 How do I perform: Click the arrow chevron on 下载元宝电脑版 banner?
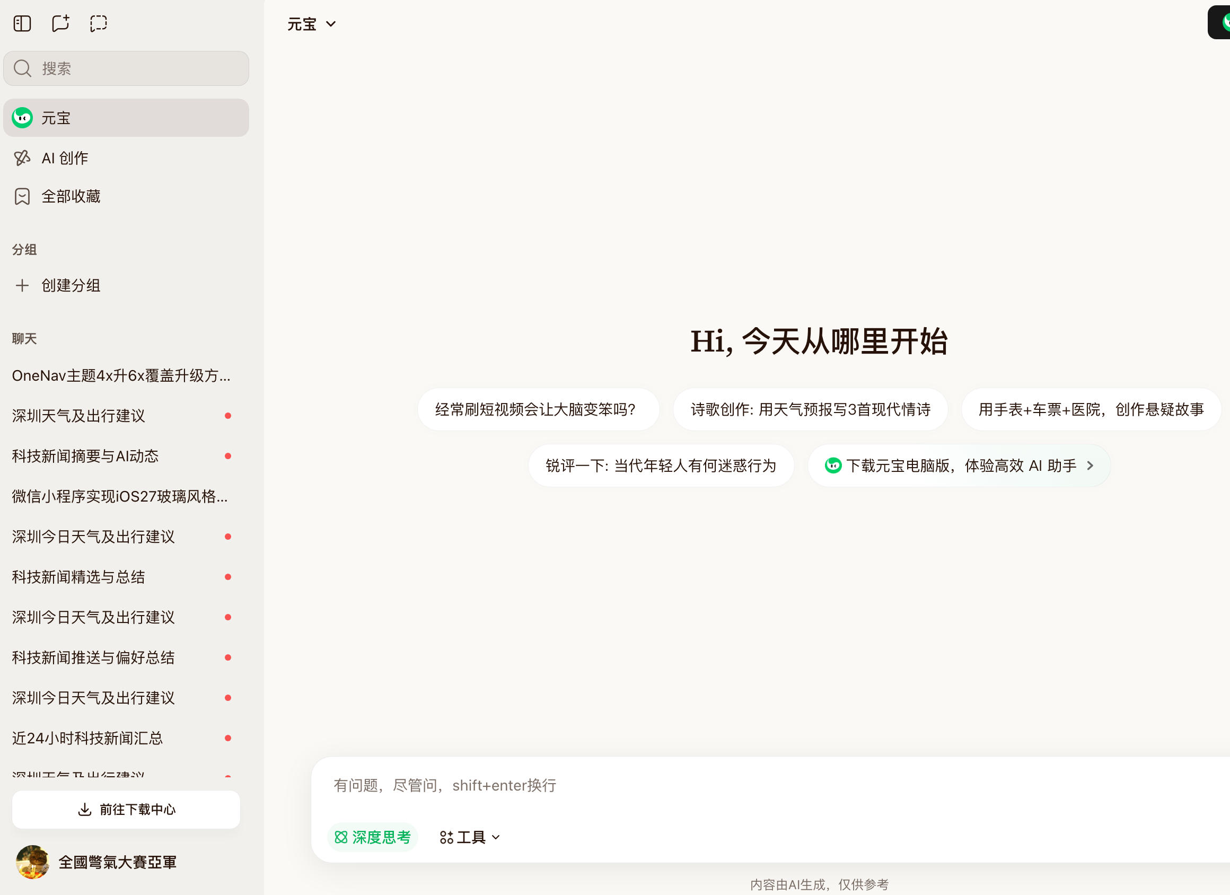click(1090, 466)
